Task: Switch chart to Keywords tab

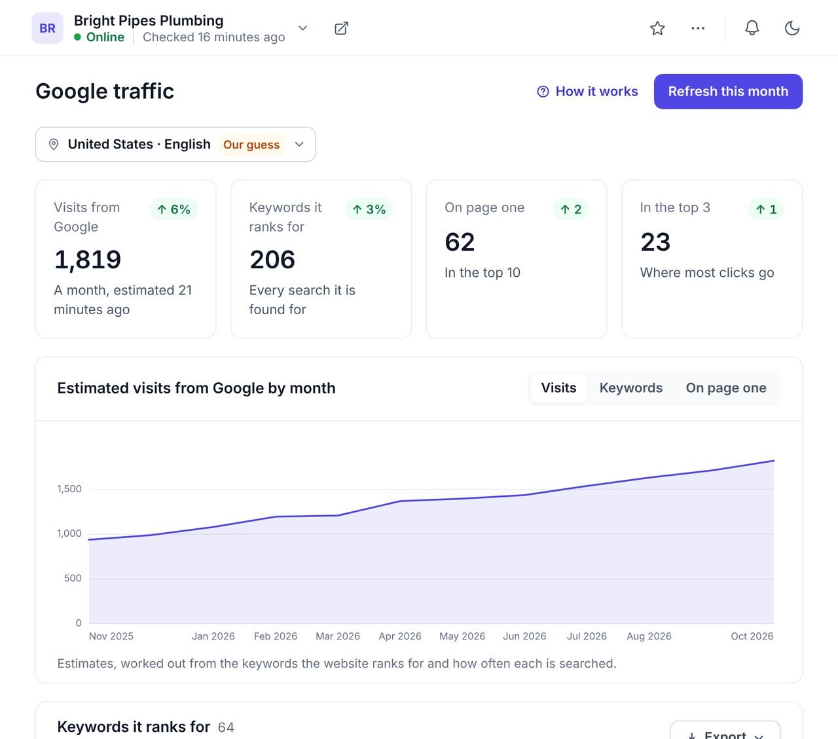Action: 631,388
